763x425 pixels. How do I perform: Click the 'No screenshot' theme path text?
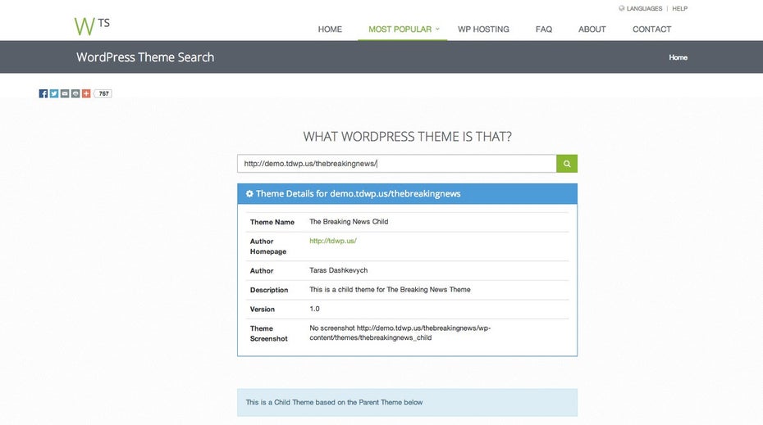pos(400,332)
